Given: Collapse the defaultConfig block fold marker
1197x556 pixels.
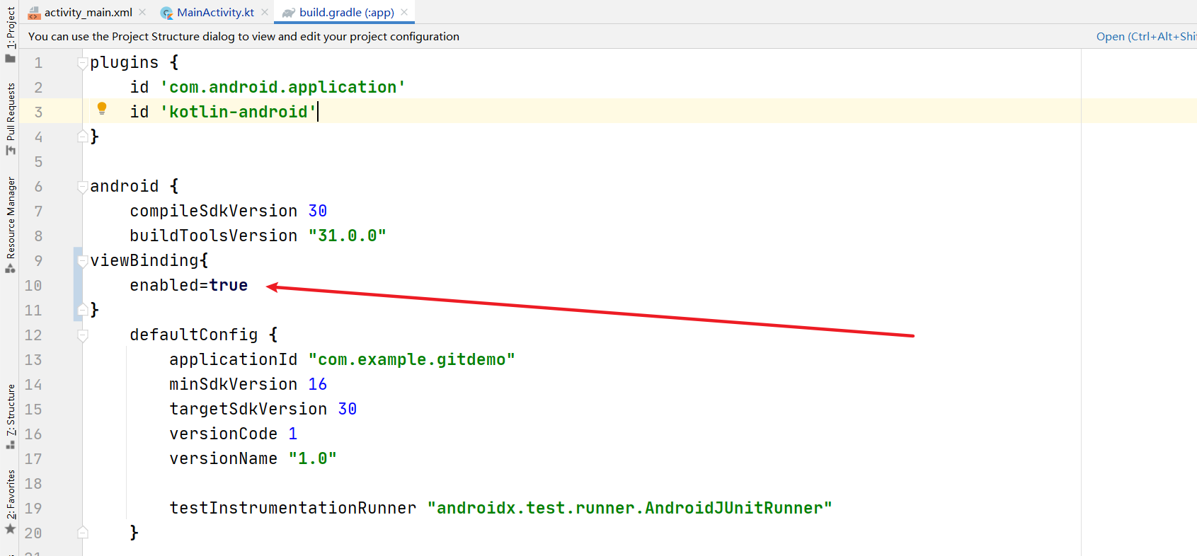Looking at the screenshot, I should pos(83,335).
